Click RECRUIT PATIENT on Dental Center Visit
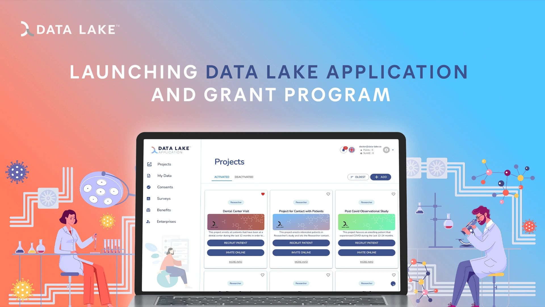Viewport: 545px width, 307px height. [235, 242]
